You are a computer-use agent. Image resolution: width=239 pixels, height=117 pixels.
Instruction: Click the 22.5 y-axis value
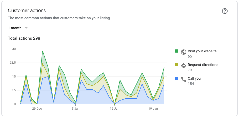click(x=13, y=63)
